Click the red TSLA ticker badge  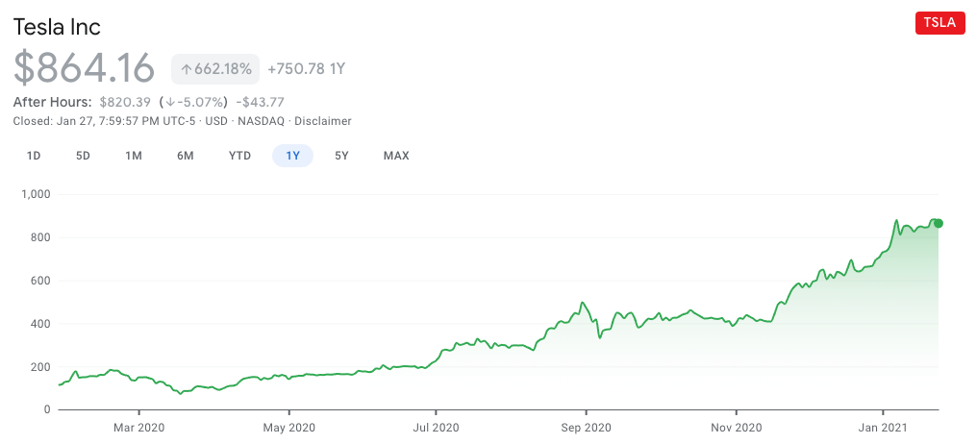point(940,22)
